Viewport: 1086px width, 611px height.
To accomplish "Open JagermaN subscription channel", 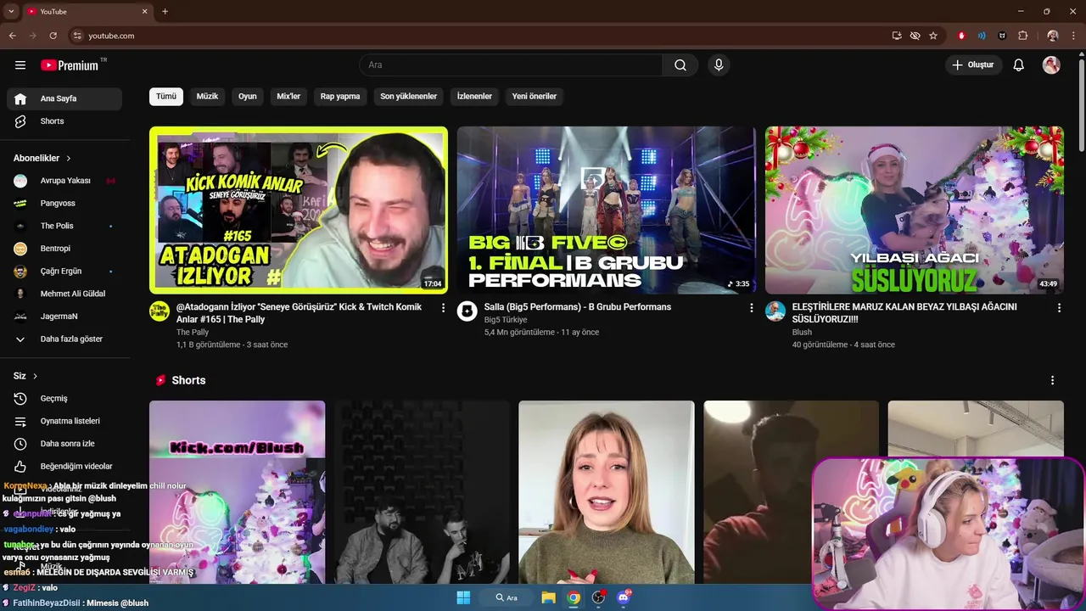I will 64,317.
